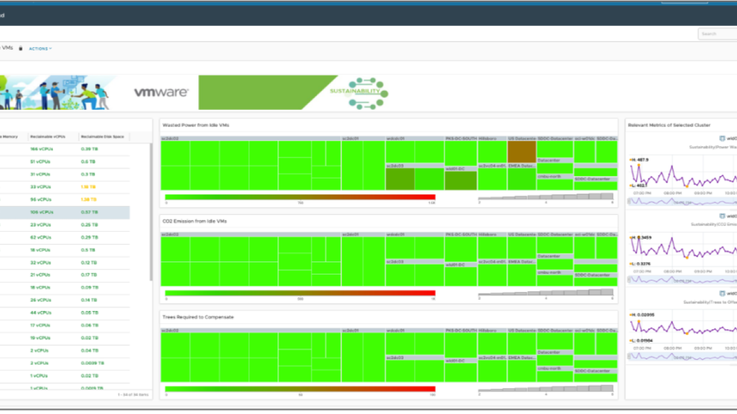Image resolution: width=737 pixels, height=414 pixels.
Task: Click the 0.0039 TB disk space value
Action: coord(92,363)
